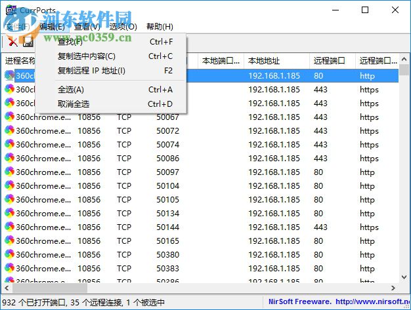Screen dimensions: 411x310
Task: Open the 编辑(E) menu
Action: 52,27
